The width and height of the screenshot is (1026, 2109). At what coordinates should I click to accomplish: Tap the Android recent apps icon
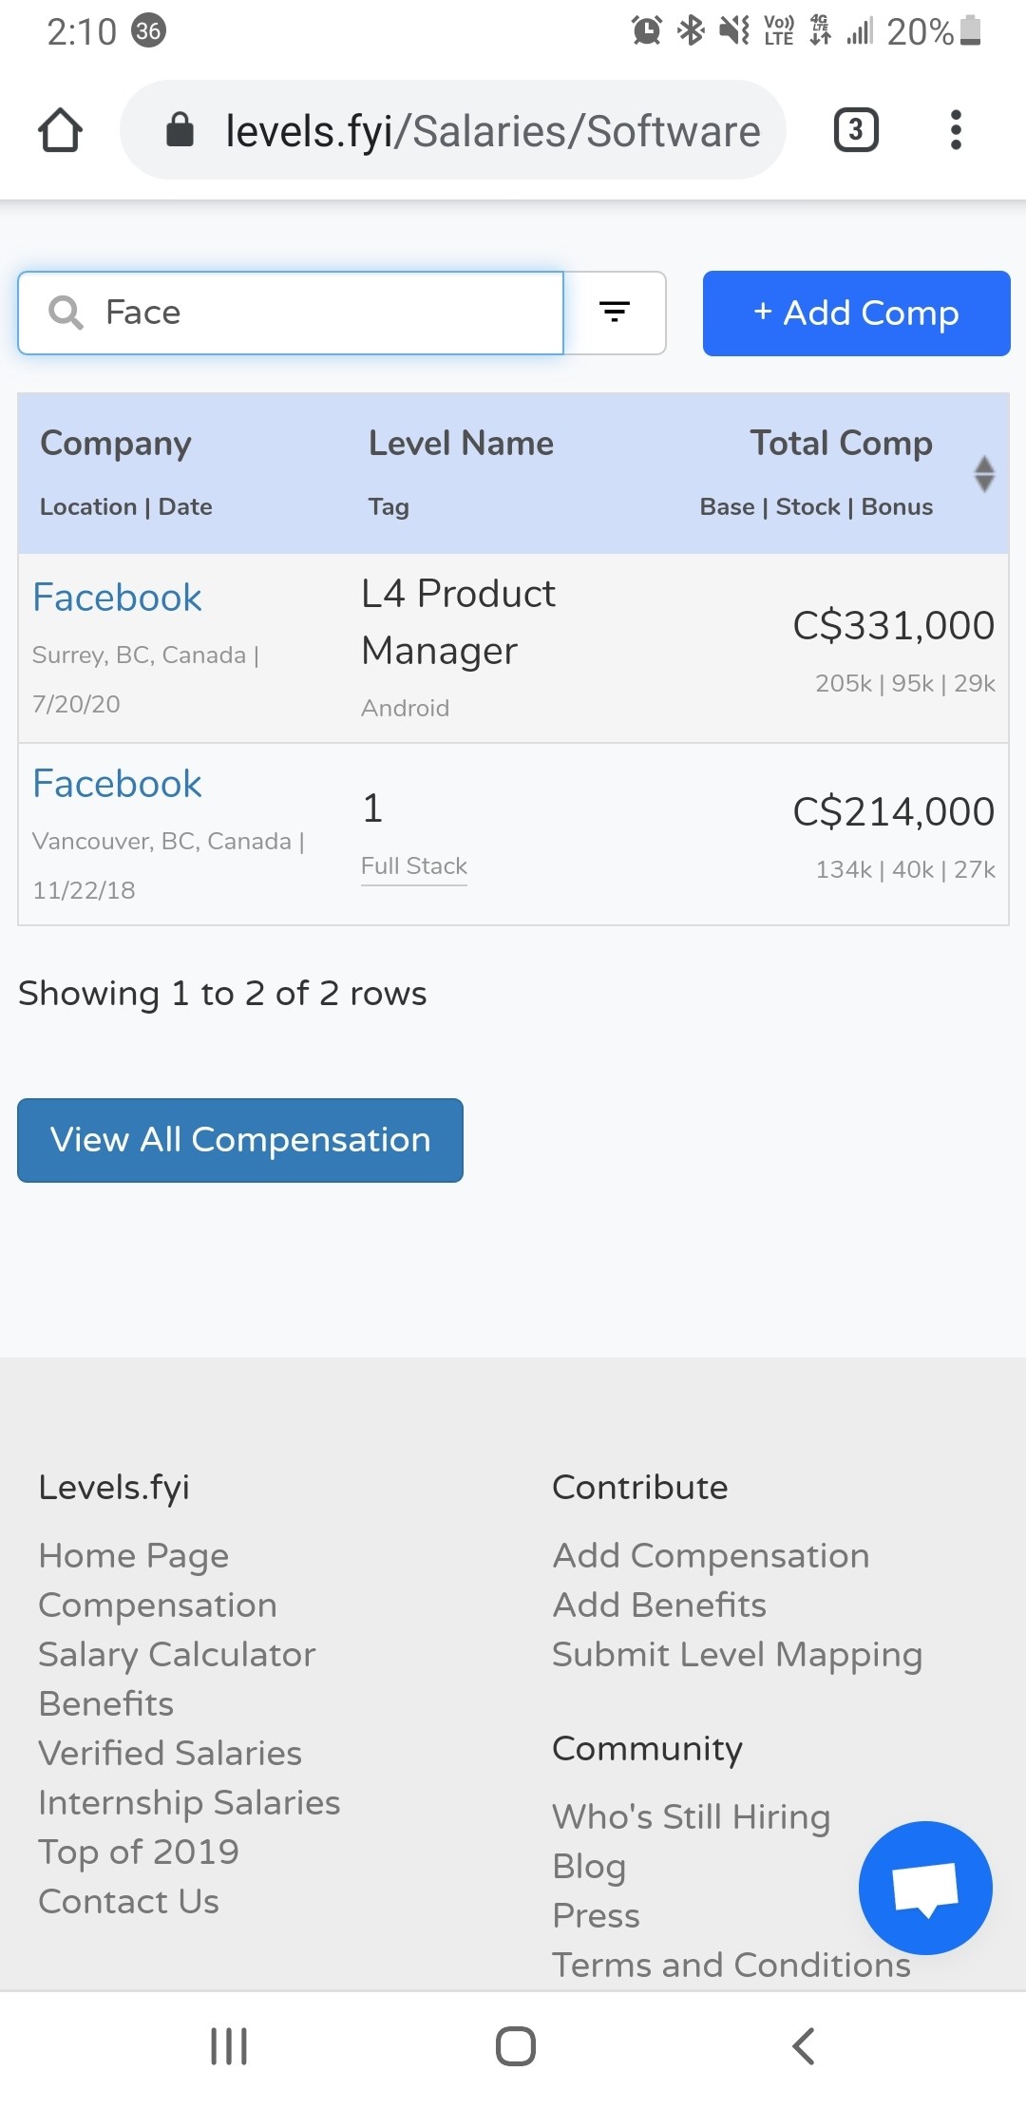click(x=229, y=2046)
